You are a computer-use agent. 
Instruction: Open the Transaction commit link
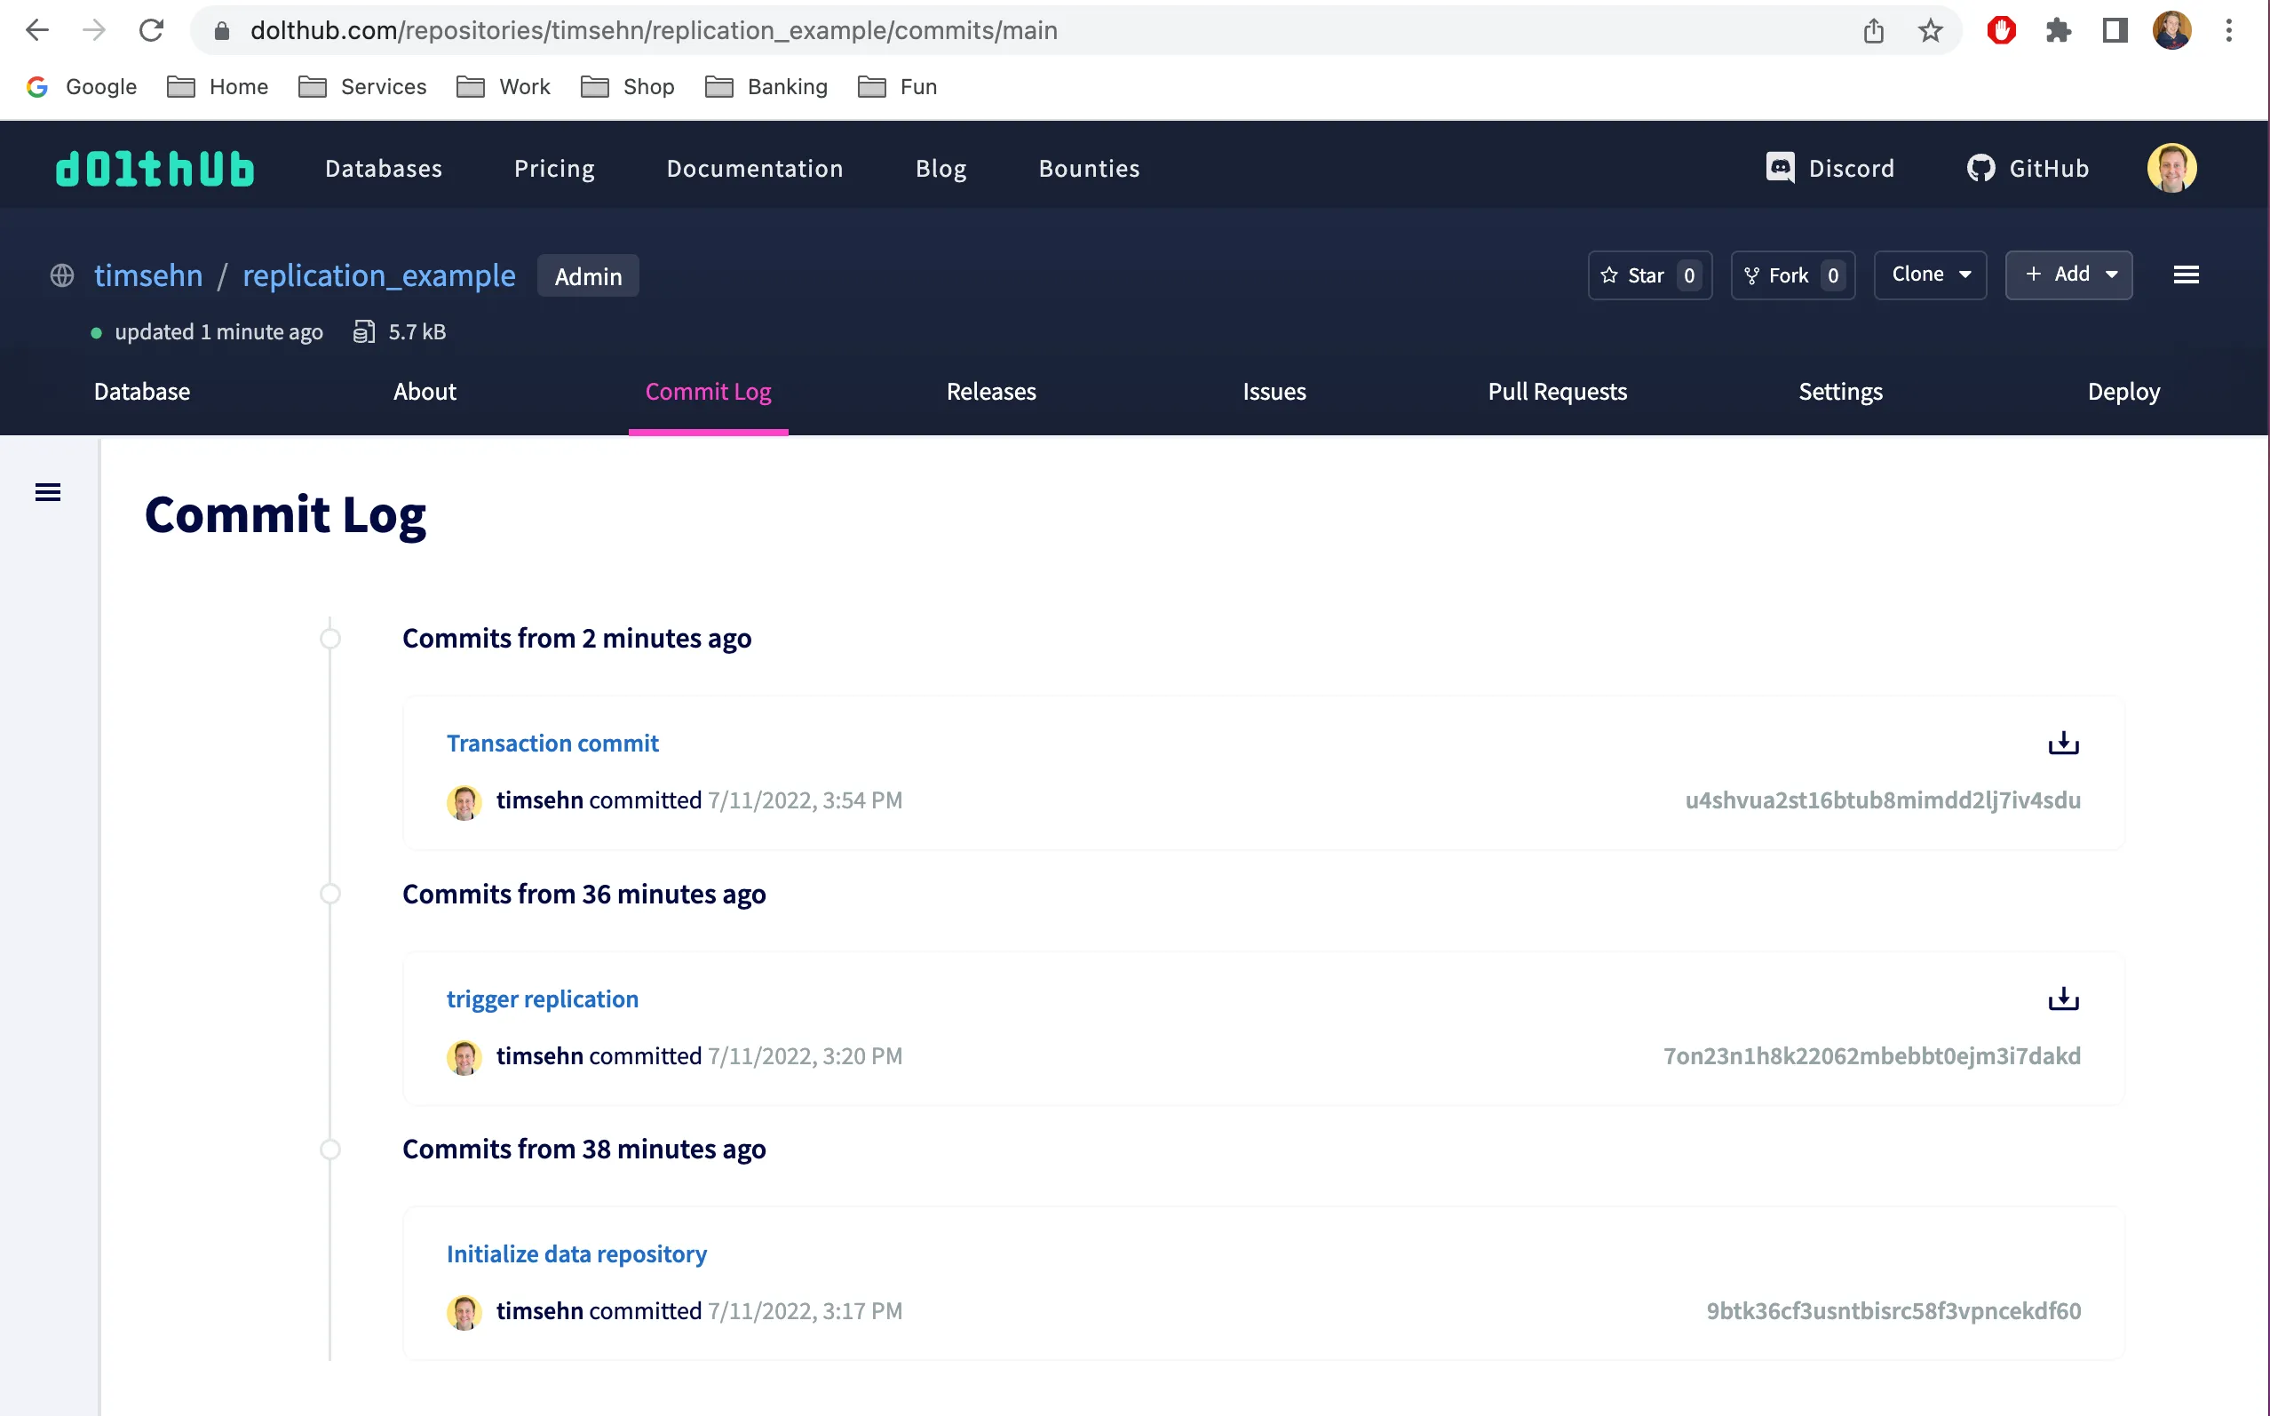552,743
